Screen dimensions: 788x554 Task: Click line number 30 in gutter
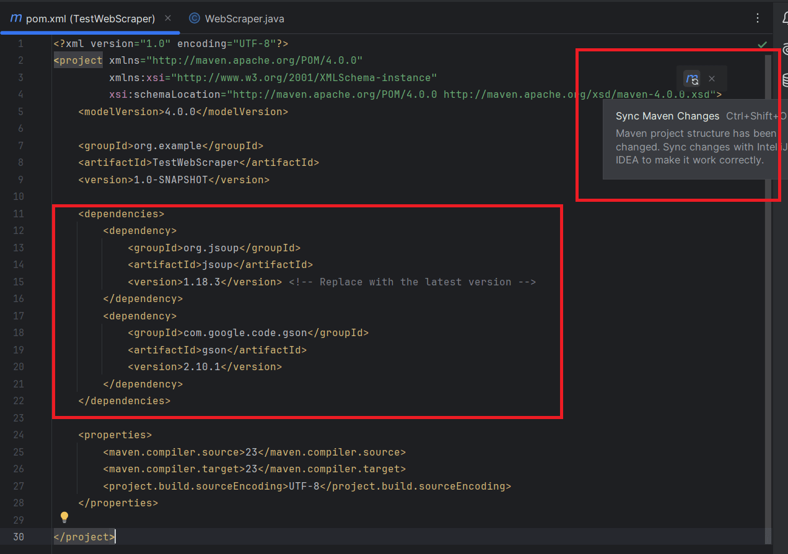tap(18, 537)
